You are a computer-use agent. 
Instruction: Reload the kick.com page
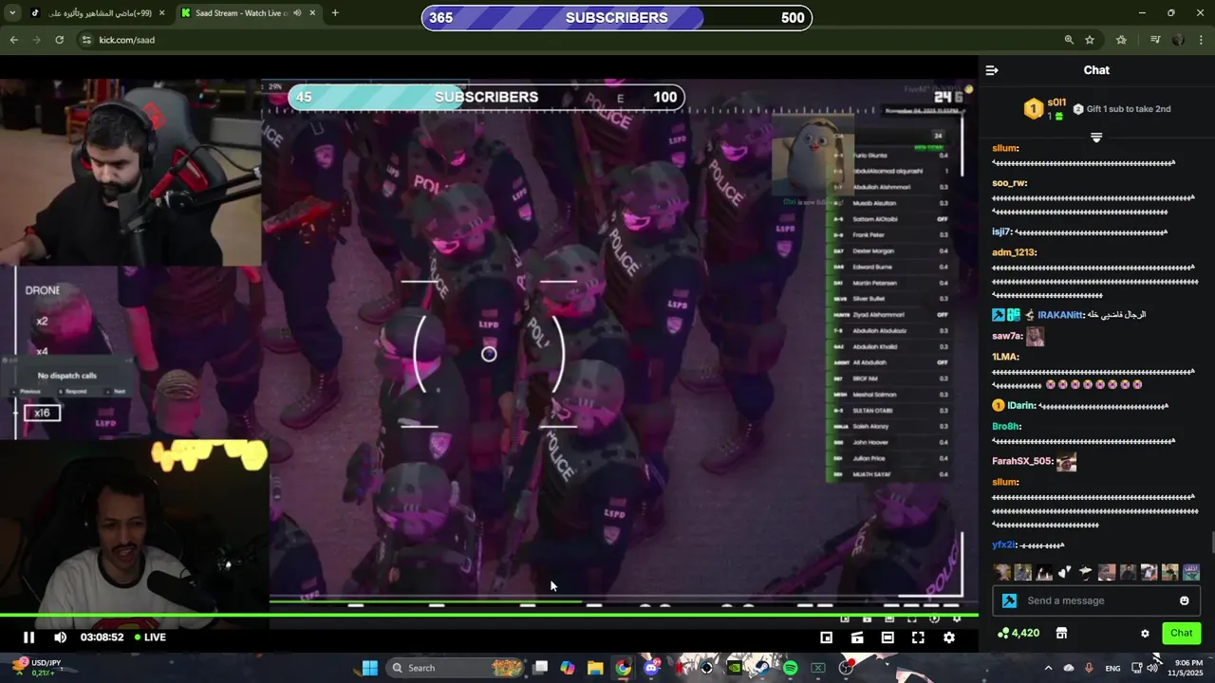59,40
